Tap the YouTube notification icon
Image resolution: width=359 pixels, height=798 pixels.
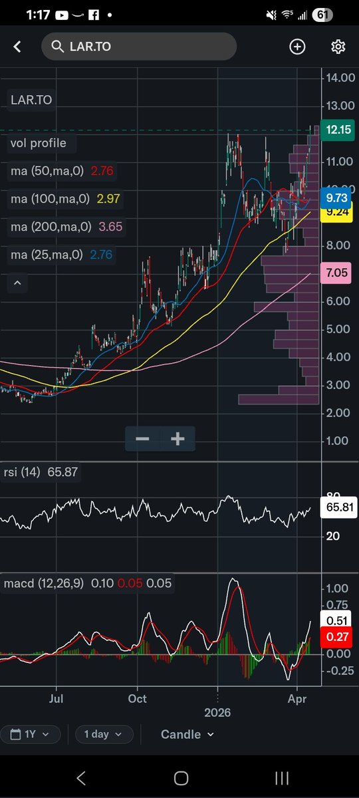click(61, 14)
